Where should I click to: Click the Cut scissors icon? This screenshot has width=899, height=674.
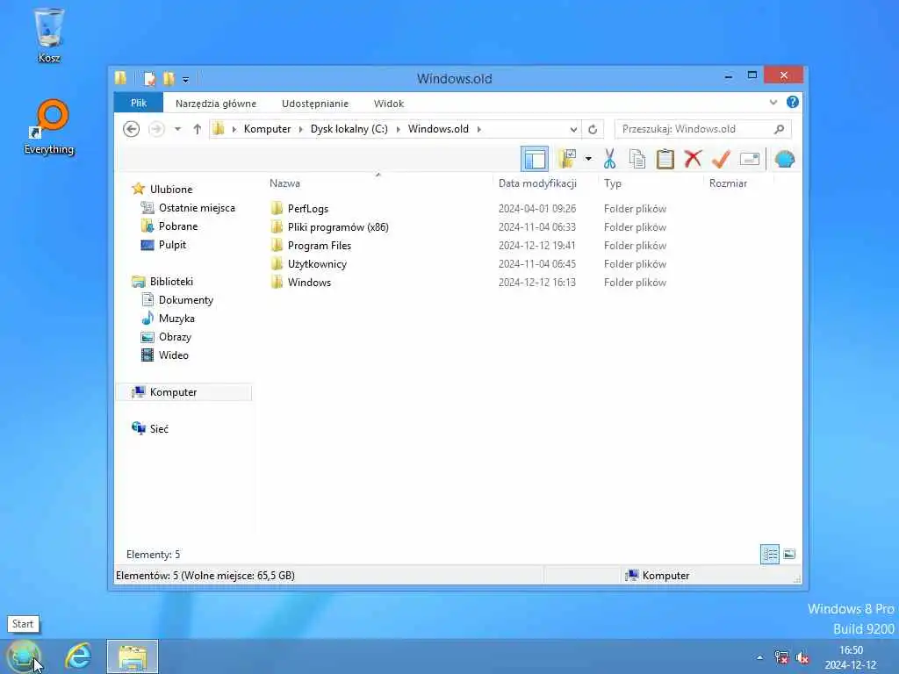tap(609, 159)
